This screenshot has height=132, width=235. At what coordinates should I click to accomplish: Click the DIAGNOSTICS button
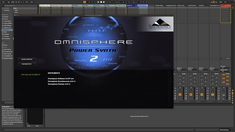click(27, 64)
